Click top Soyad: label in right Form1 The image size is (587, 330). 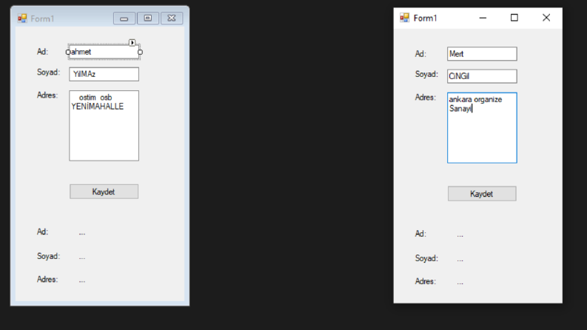[x=426, y=75]
